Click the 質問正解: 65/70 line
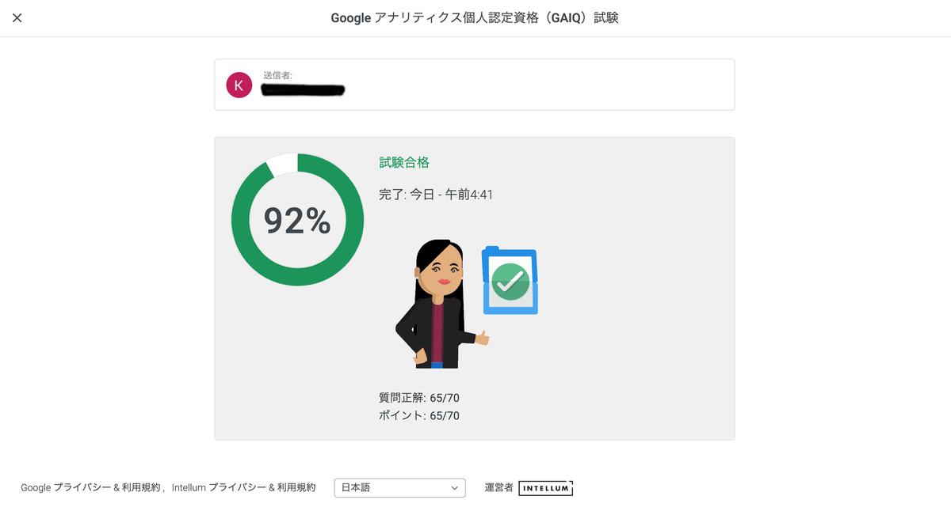951x511 pixels. pyautogui.click(x=419, y=397)
